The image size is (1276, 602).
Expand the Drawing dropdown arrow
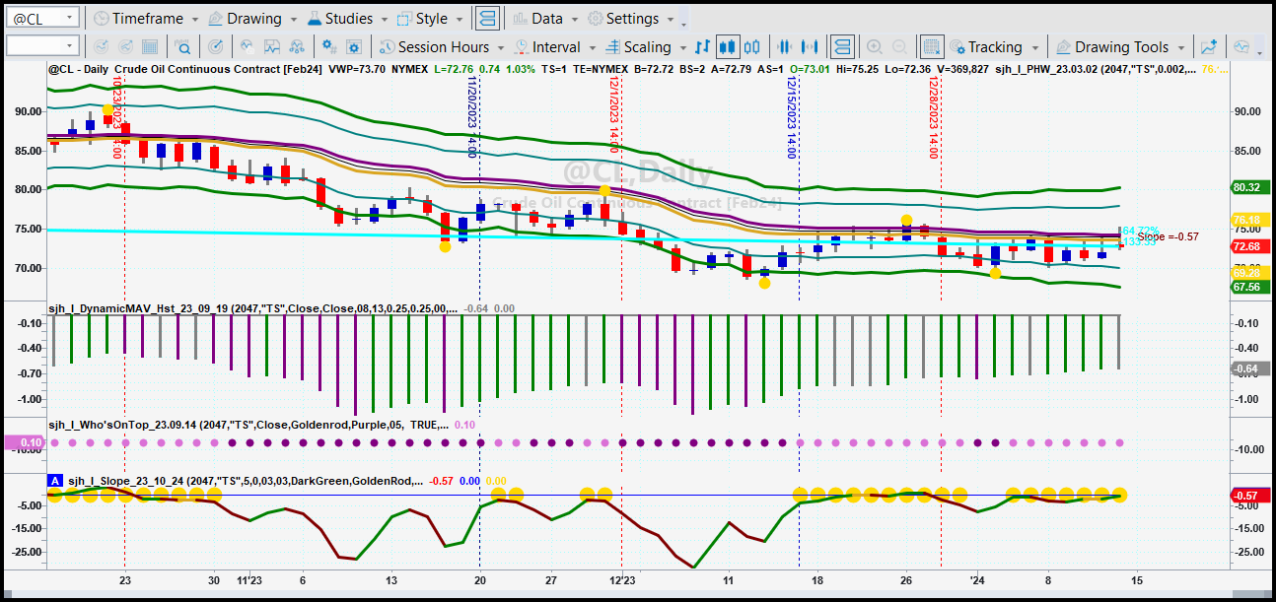pyautogui.click(x=293, y=19)
